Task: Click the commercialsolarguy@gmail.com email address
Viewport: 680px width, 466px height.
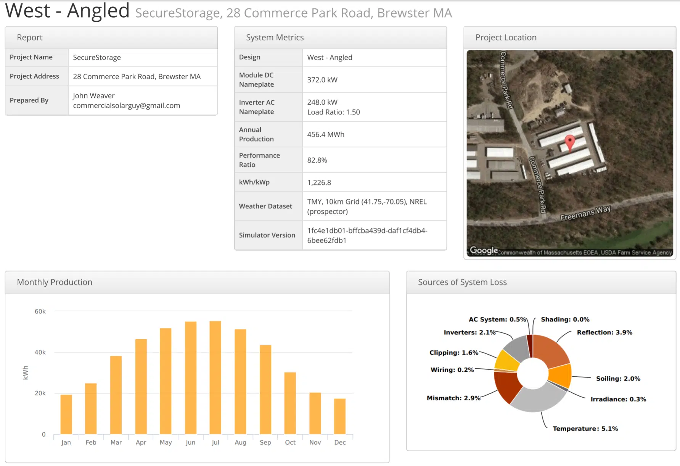Action: pos(126,106)
